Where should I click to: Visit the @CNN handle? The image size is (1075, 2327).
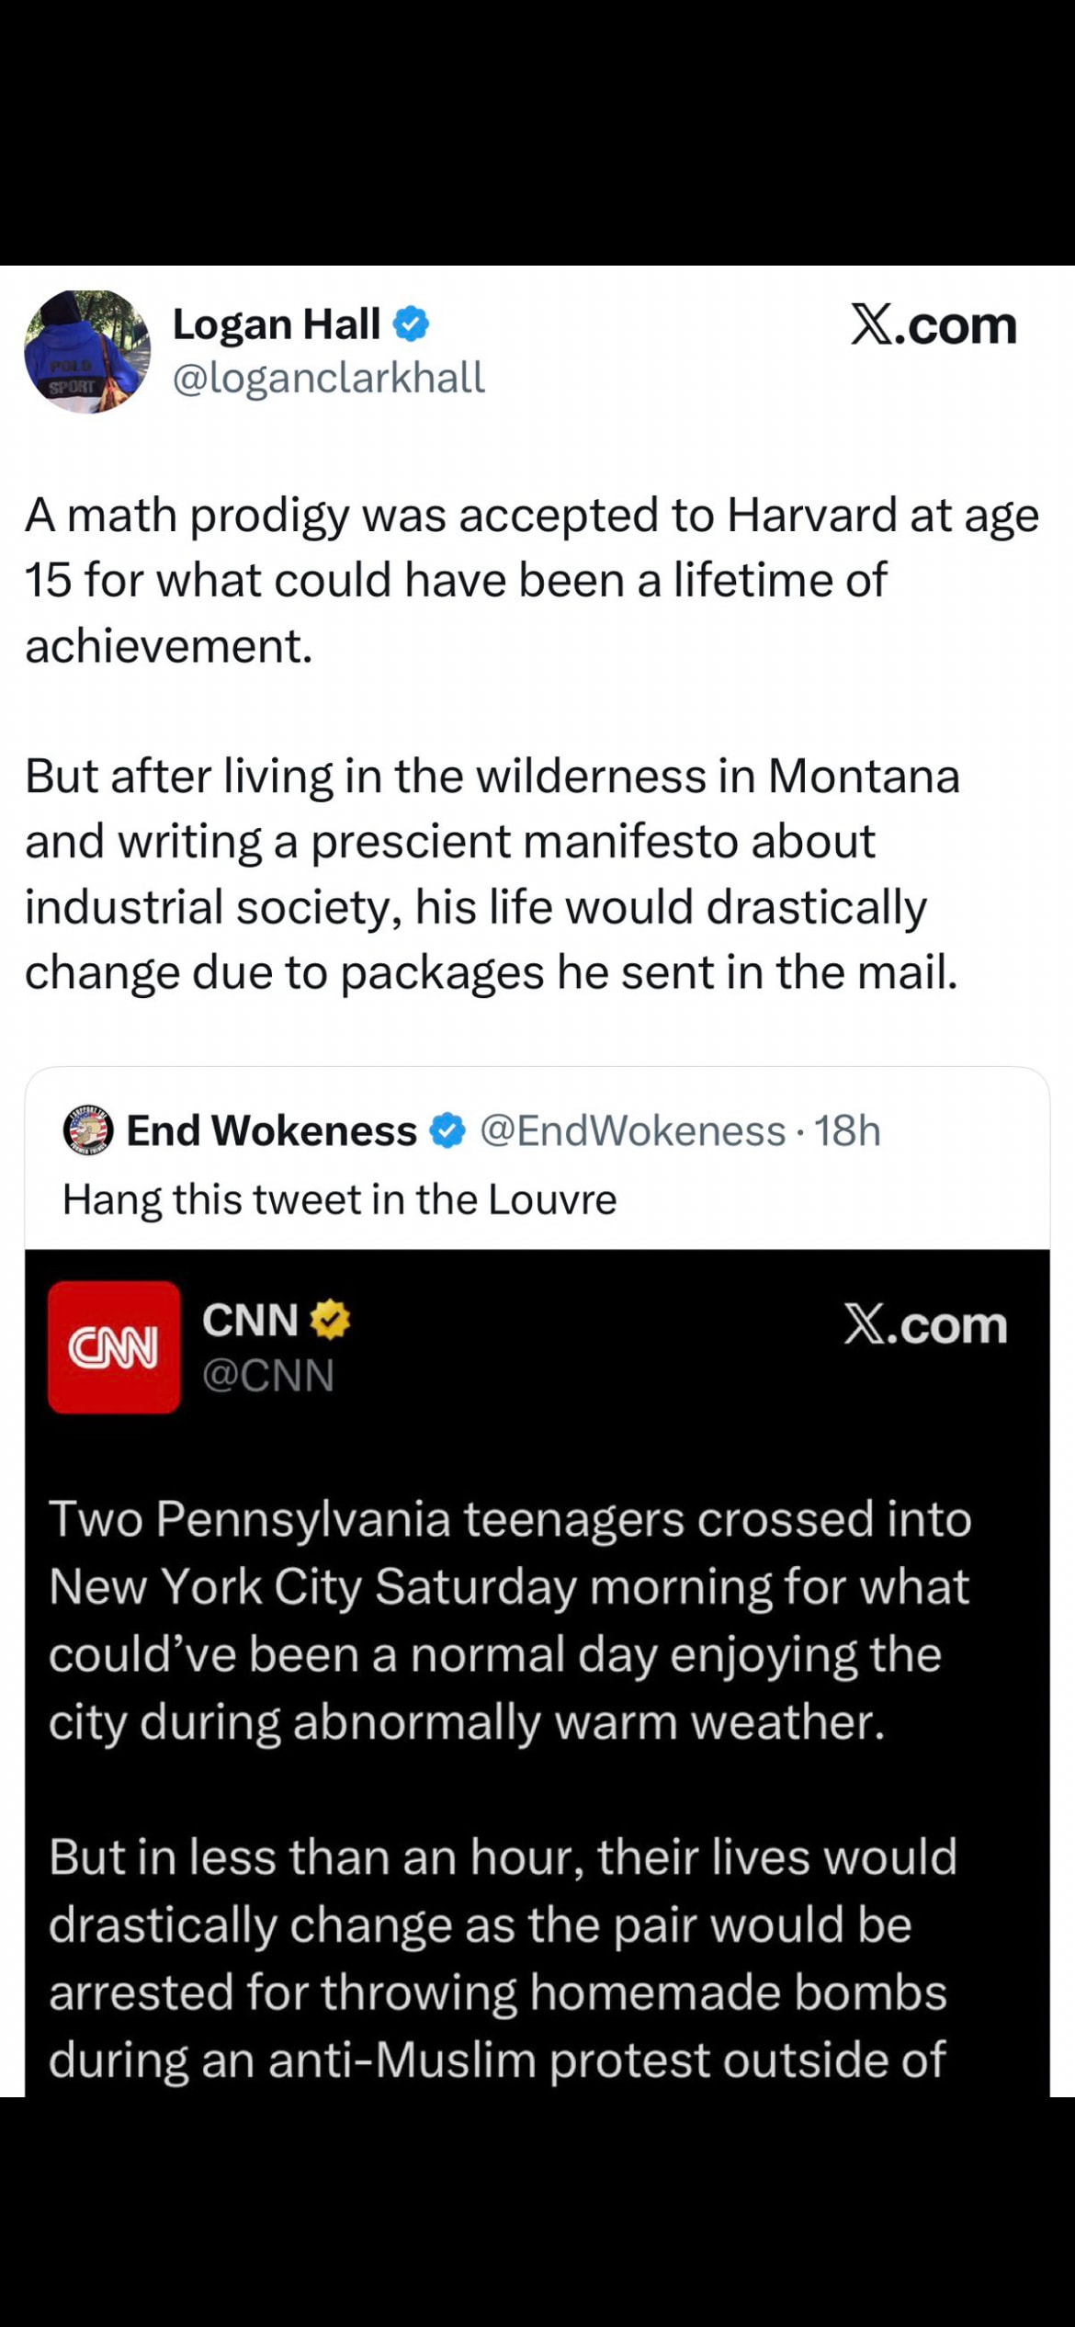(x=268, y=1375)
